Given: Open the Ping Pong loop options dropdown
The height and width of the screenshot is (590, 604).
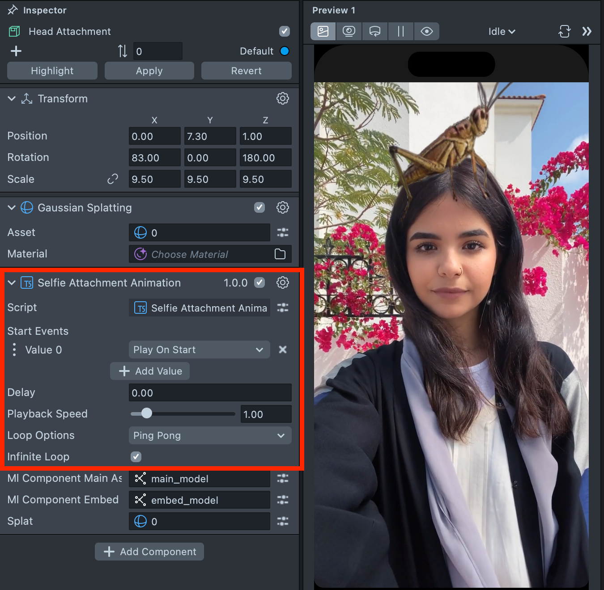Looking at the screenshot, I should point(210,435).
